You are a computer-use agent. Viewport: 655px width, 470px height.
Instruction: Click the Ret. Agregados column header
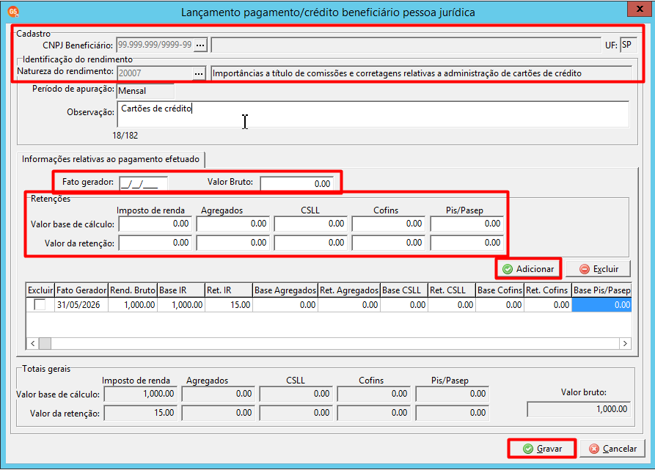pyautogui.click(x=349, y=290)
